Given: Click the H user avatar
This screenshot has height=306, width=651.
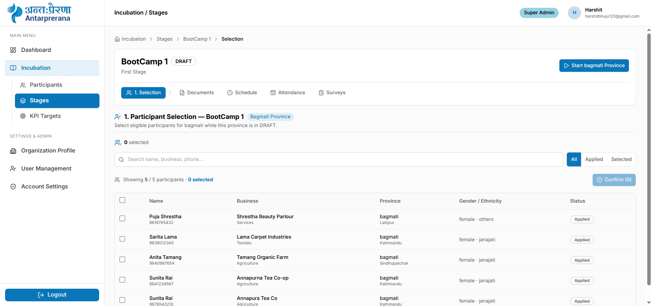Looking at the screenshot, I should click(x=574, y=13).
